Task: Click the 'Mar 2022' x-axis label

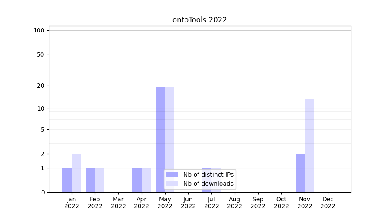Action: tap(118, 203)
